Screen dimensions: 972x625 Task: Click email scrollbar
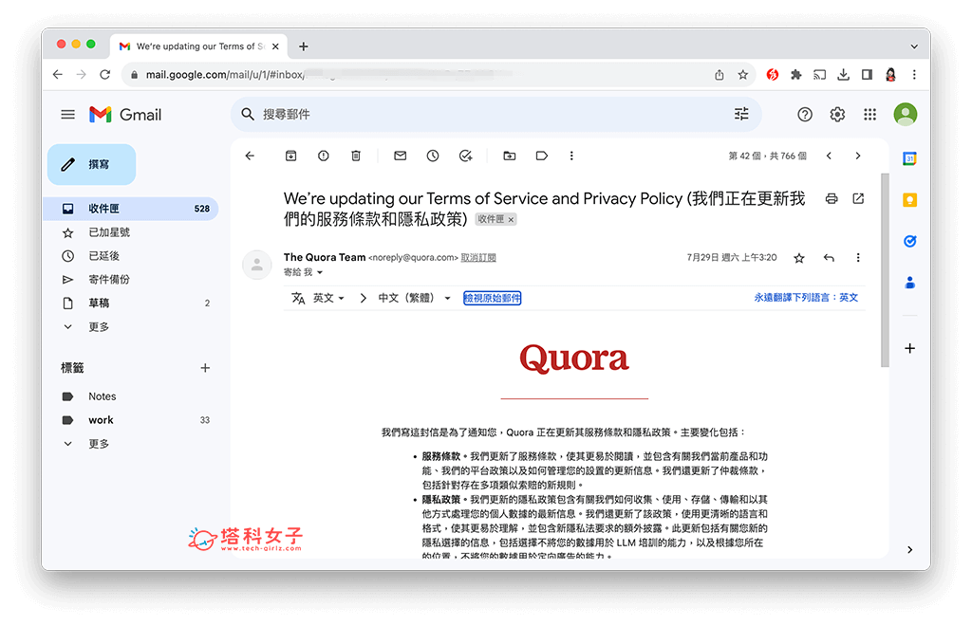pyautogui.click(x=885, y=270)
